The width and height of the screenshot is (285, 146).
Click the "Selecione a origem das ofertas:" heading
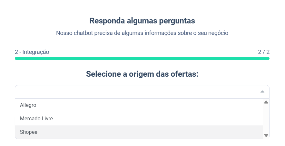142,74
